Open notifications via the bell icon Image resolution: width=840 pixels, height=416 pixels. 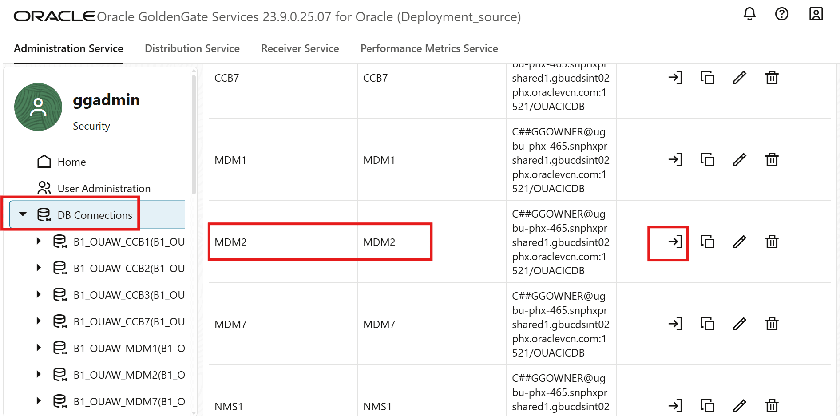[x=749, y=14]
